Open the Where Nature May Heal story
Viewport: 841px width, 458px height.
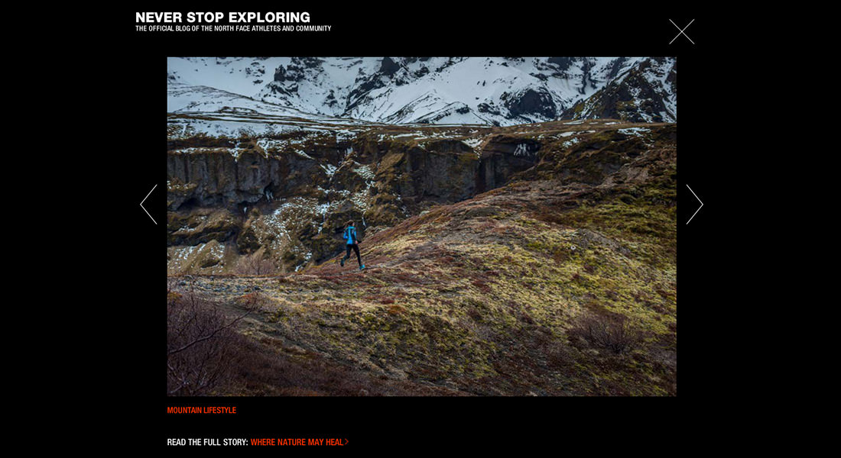[x=297, y=443]
